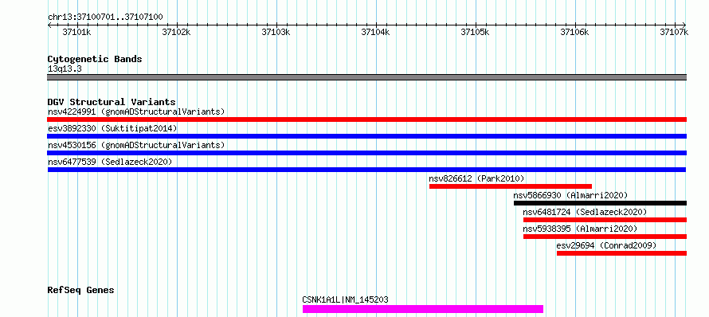Viewport: 709px width, 317px height.
Task: Select the nsv6477539 Sedlazeck2020 blue bar
Action: [x=366, y=170]
